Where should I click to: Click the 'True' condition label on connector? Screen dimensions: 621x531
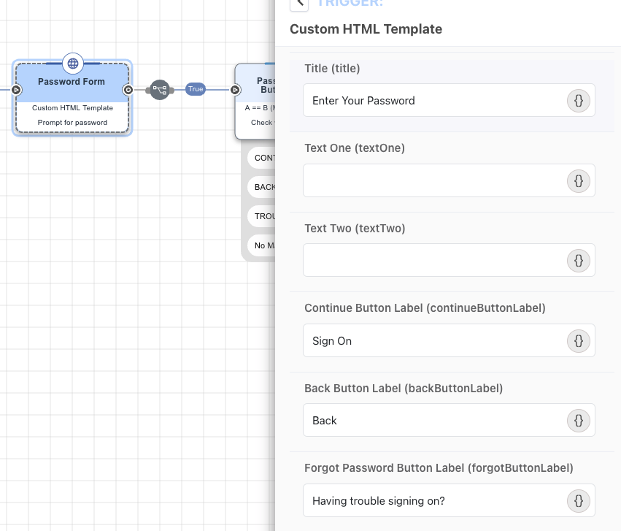click(196, 89)
